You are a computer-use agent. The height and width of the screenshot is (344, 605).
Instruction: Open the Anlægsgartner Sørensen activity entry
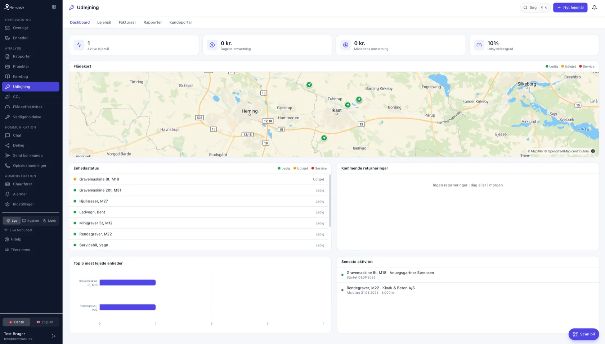tap(468, 275)
